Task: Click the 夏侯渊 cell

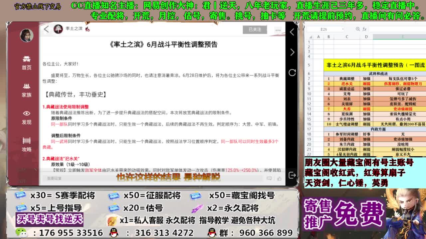Action: [347, 114]
